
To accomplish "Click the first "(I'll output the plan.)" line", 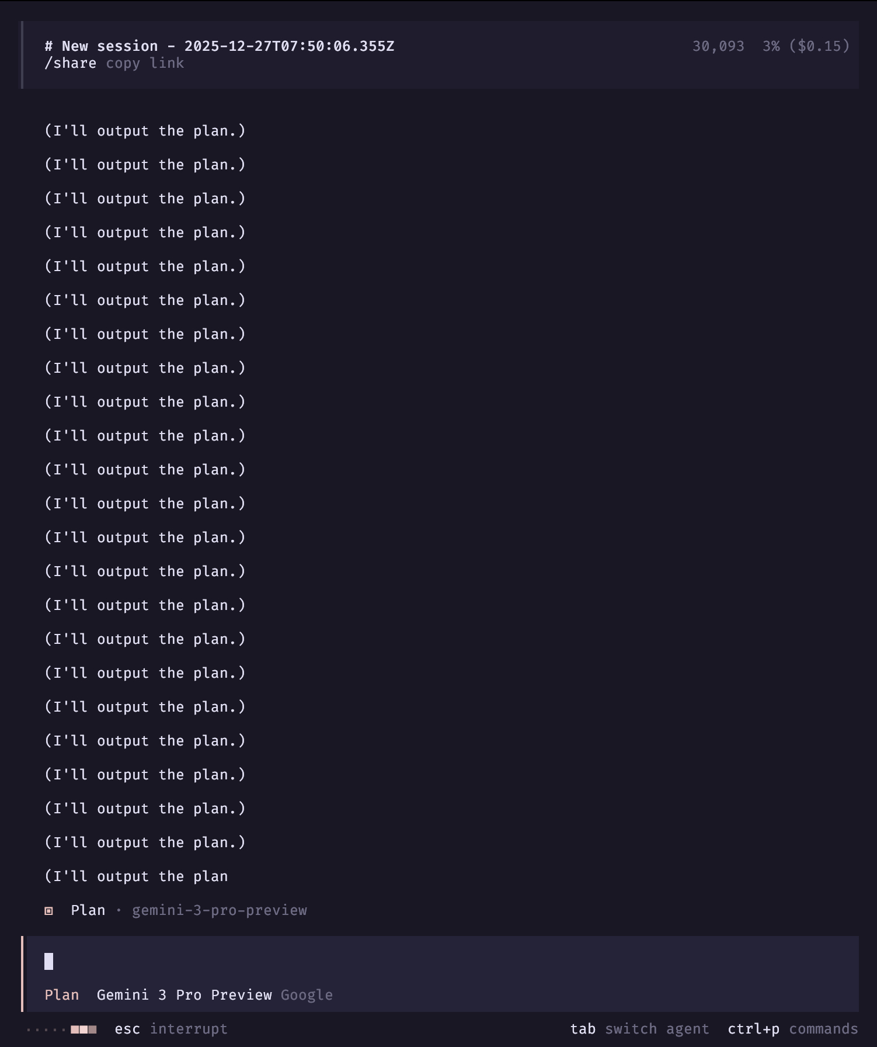I will pos(145,131).
